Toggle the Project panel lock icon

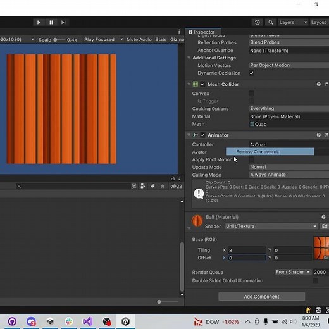tap(173, 178)
